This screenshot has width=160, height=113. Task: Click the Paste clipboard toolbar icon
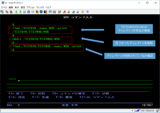(x=11, y=12)
